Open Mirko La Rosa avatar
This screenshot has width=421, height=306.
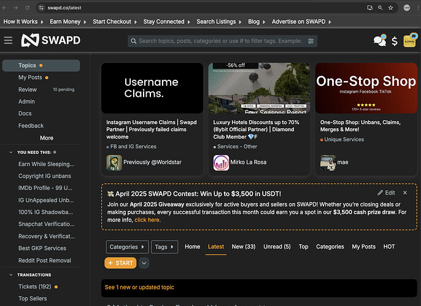click(221, 163)
